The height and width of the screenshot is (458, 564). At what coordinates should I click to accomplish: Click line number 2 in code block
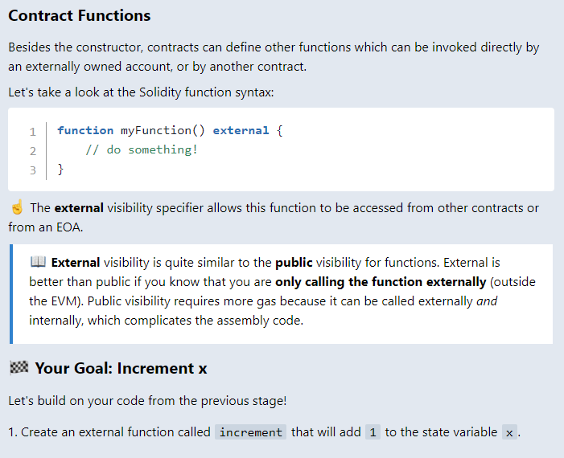(33, 150)
